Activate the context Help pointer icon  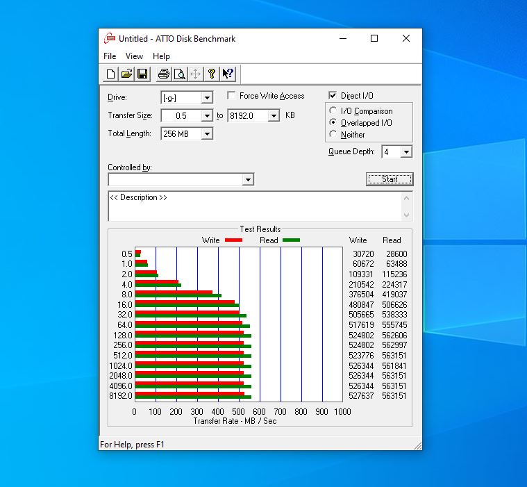pyautogui.click(x=228, y=74)
